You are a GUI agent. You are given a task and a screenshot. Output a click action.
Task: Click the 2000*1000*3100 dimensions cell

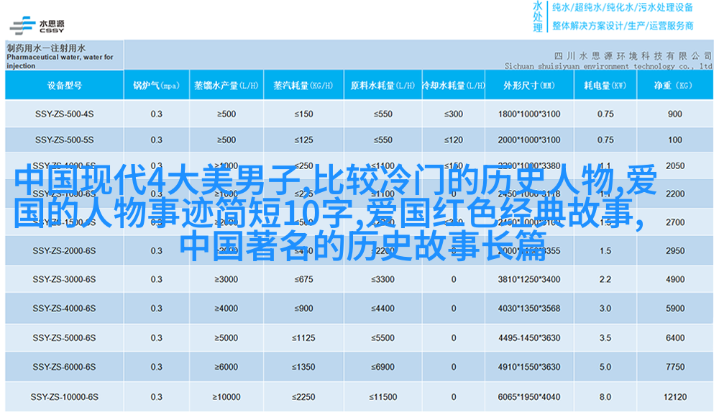click(x=529, y=140)
